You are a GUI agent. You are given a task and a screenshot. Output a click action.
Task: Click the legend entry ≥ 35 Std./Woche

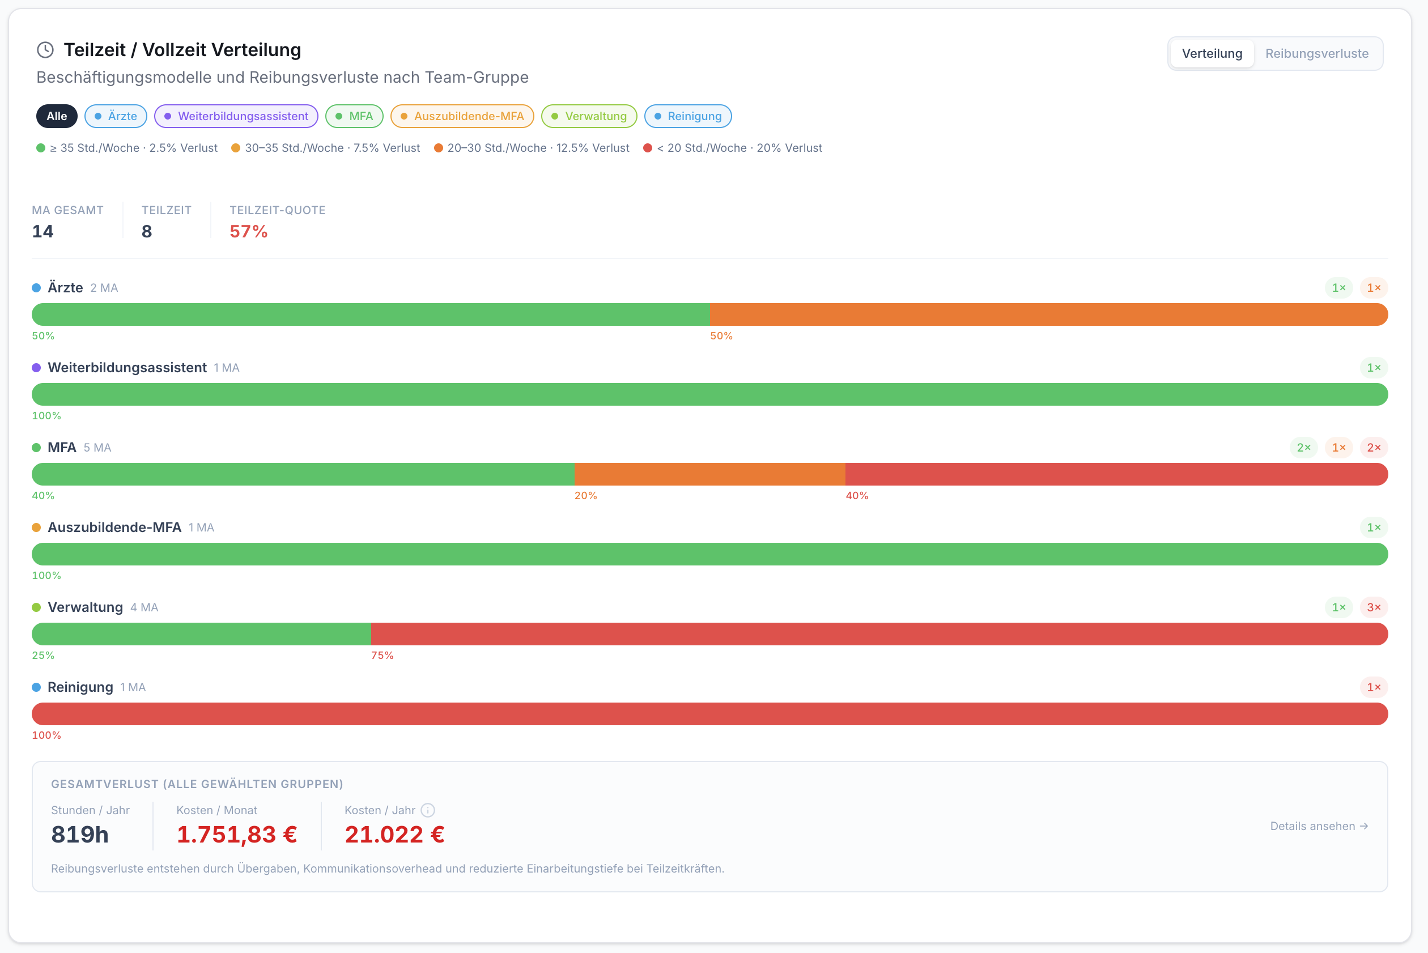127,148
